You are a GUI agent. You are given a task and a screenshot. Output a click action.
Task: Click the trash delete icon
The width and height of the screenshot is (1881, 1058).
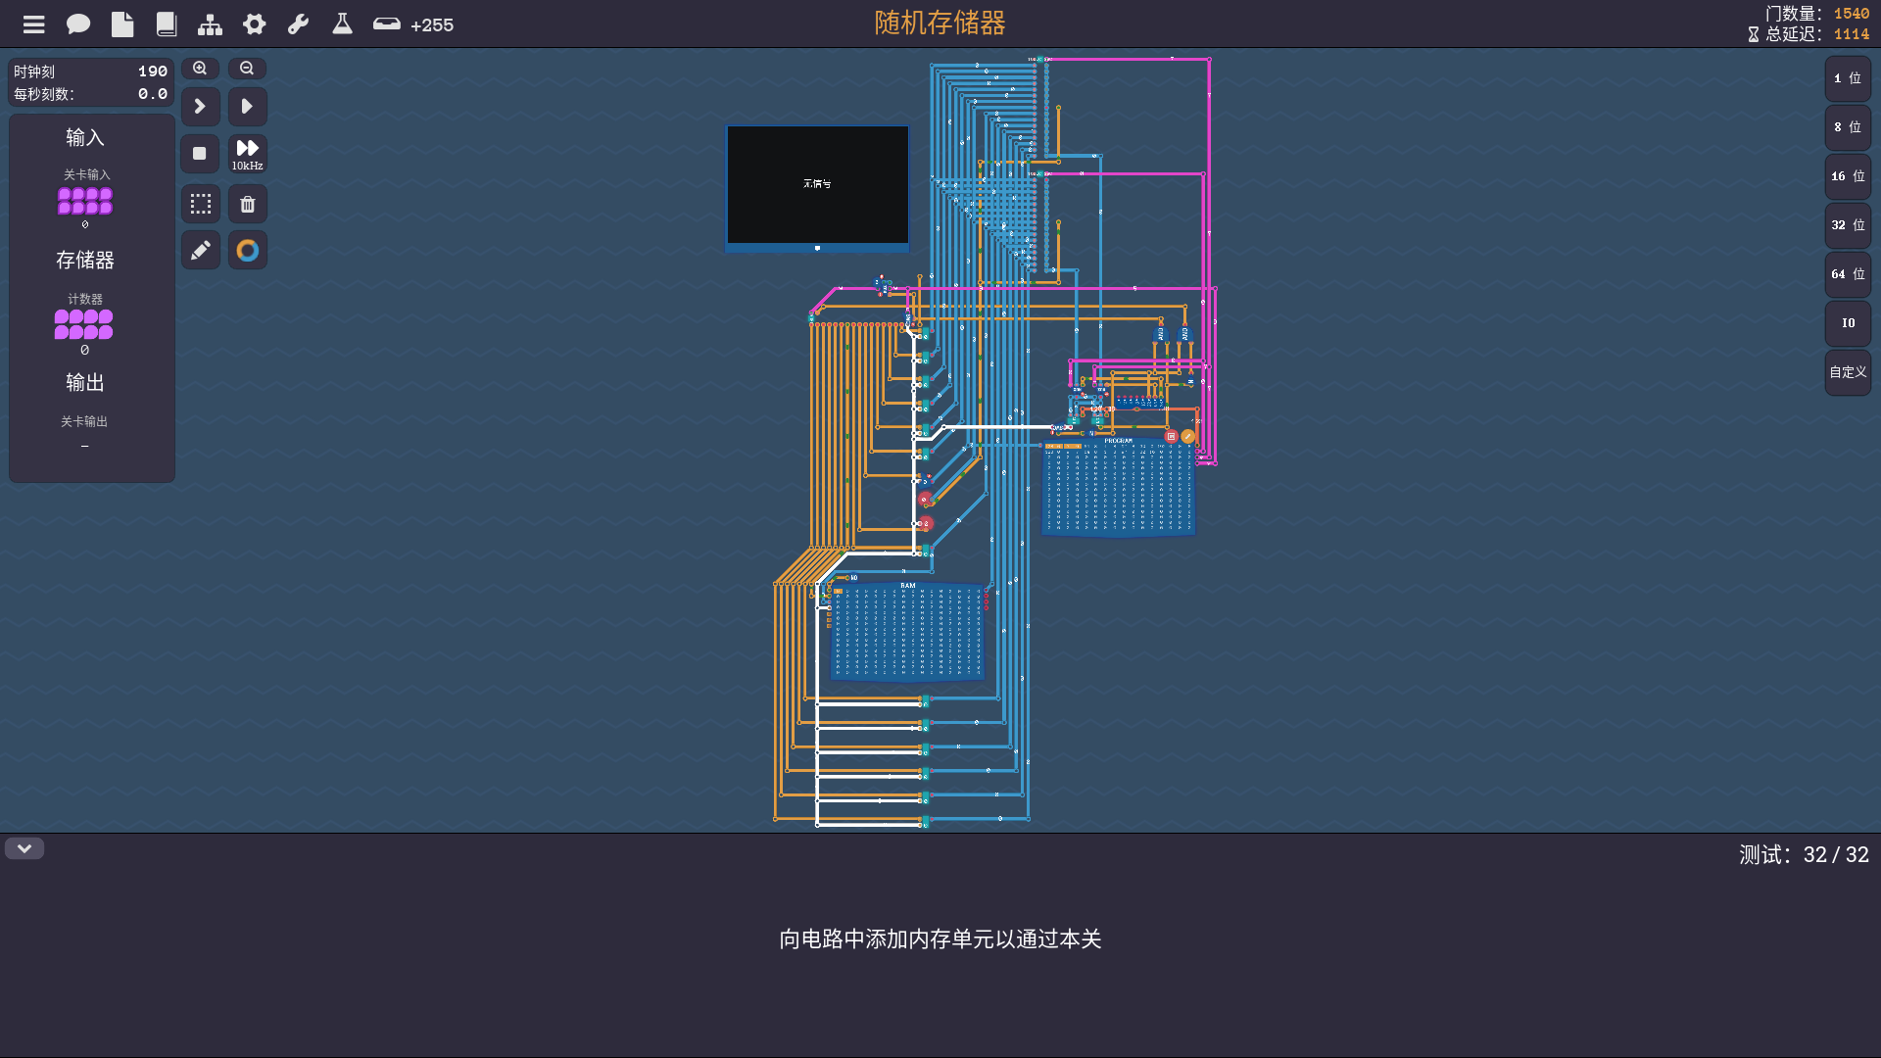click(x=248, y=205)
